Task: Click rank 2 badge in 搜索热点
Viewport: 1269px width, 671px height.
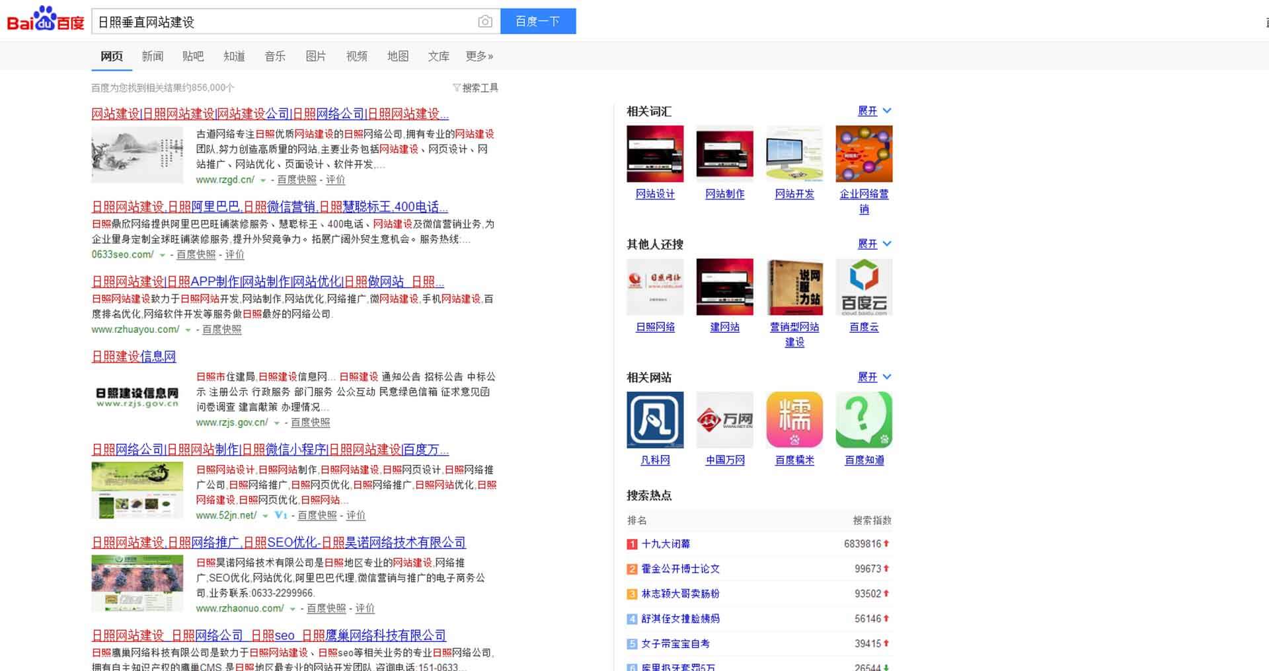Action: click(632, 569)
